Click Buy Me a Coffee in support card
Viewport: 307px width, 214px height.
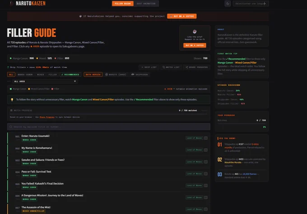[x=195, y=46]
